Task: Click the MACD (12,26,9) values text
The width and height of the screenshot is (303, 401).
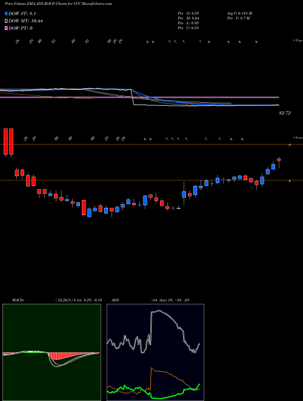Action: tap(79, 300)
